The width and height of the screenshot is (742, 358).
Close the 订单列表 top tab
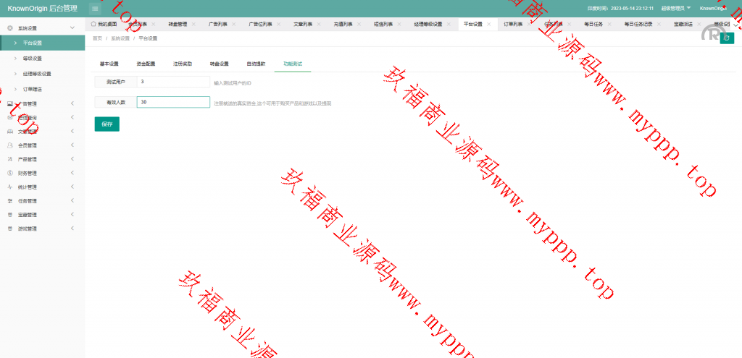(x=528, y=24)
